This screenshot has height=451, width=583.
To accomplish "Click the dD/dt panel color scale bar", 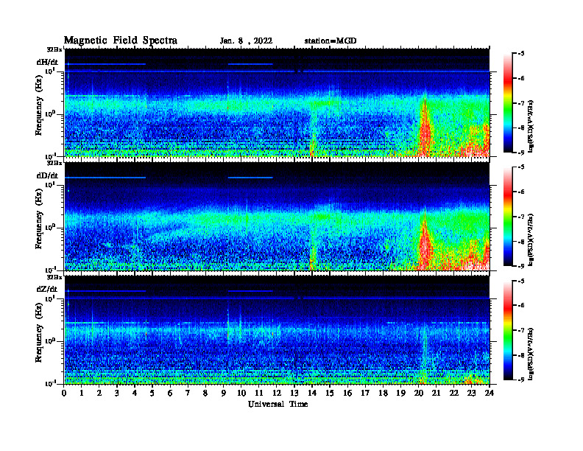I will (x=507, y=217).
